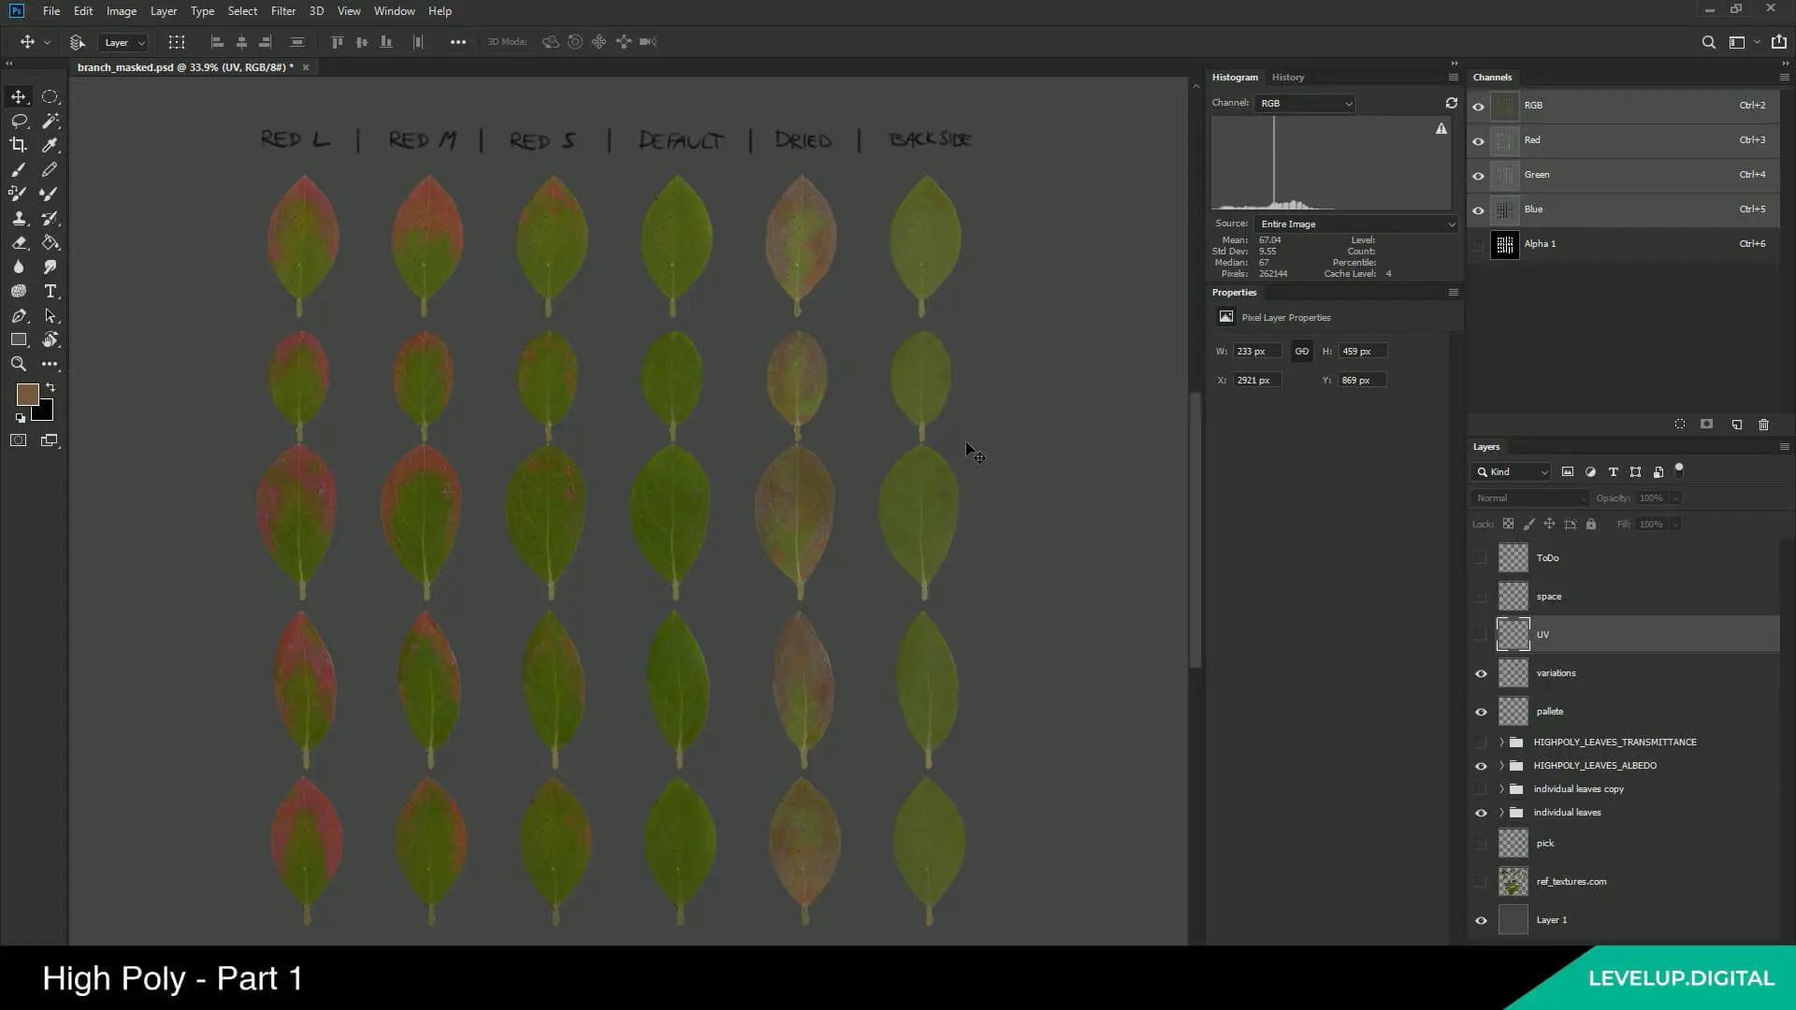Hide Layer 1 visibility
This screenshot has height=1010, width=1796.
point(1481,920)
